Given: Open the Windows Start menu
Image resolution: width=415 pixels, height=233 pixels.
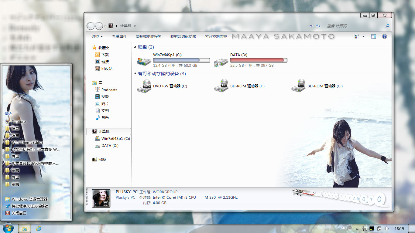Looking at the screenshot, I should pyautogui.click(x=8, y=228).
